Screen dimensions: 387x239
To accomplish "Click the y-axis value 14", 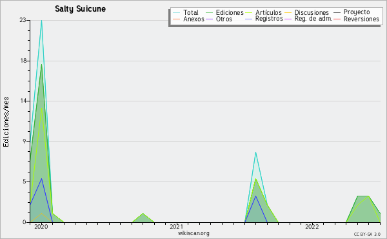I will (x=23, y=101).
